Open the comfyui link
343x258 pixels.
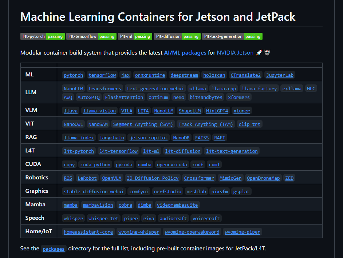click(x=139, y=192)
